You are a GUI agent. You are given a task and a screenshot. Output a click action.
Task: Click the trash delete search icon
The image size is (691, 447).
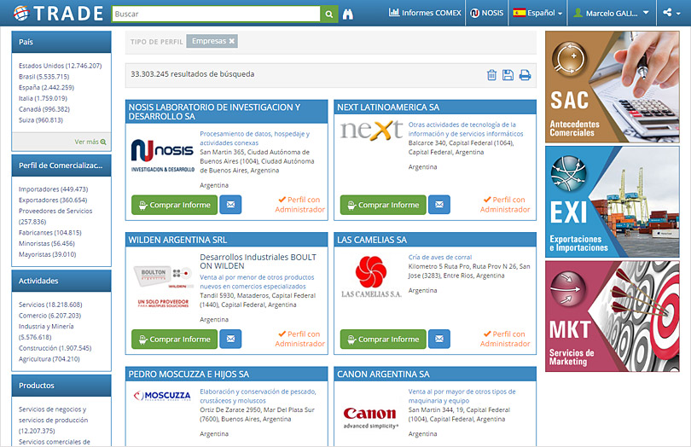click(x=492, y=75)
